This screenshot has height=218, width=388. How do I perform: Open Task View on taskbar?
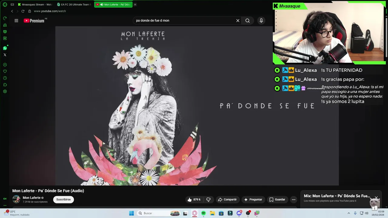click(185, 213)
